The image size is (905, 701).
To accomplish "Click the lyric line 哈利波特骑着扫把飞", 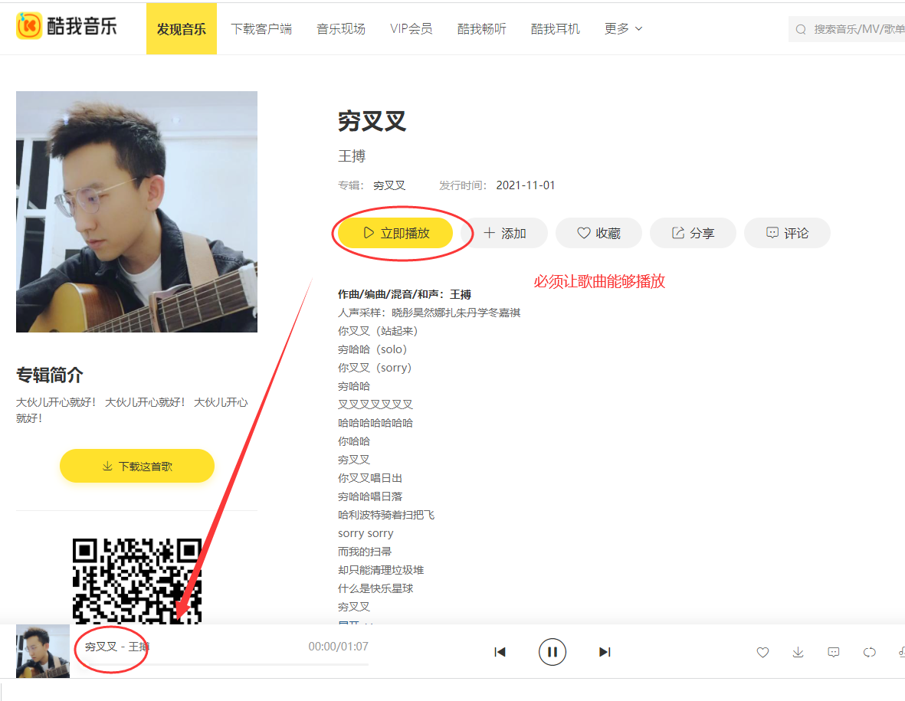I will tap(386, 515).
